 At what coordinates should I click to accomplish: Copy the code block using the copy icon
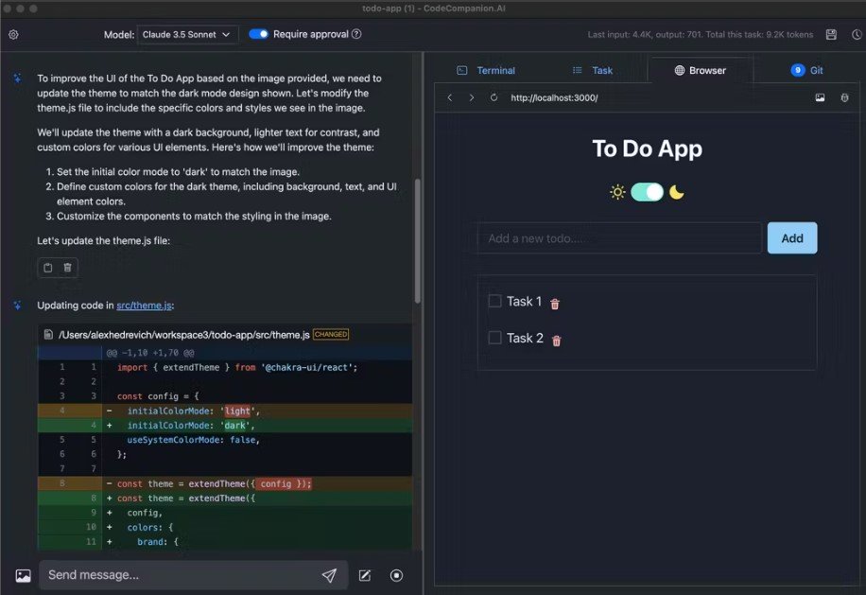click(45, 267)
